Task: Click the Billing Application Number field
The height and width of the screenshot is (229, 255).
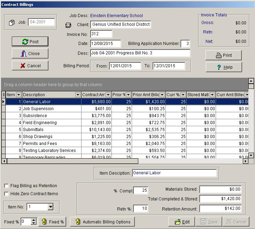Action: (x=185, y=44)
